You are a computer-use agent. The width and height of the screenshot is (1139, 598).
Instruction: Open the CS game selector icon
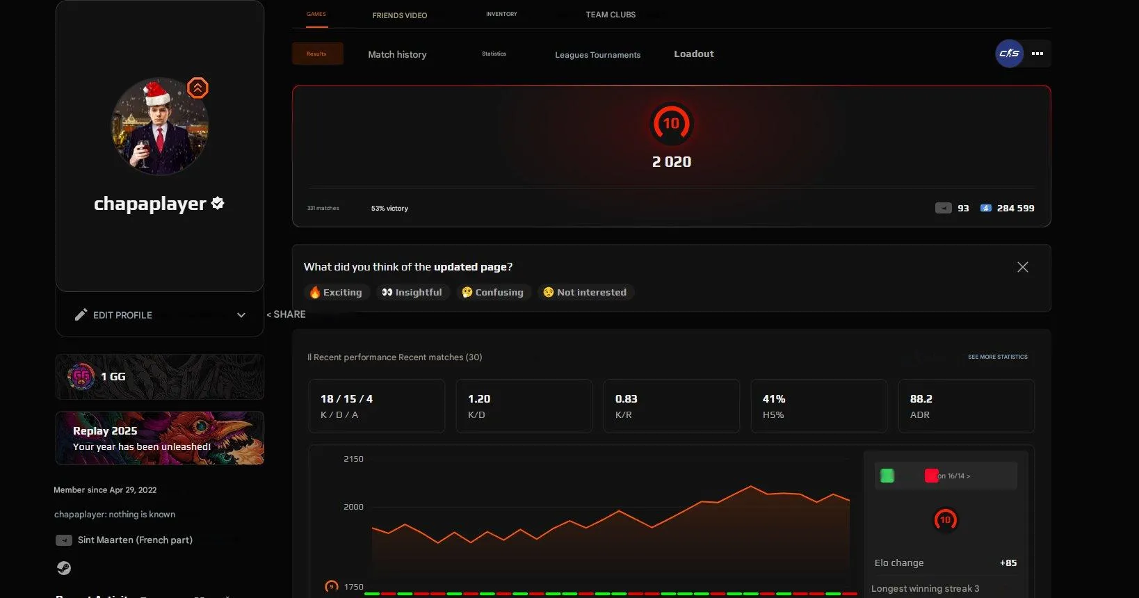[x=1009, y=54]
